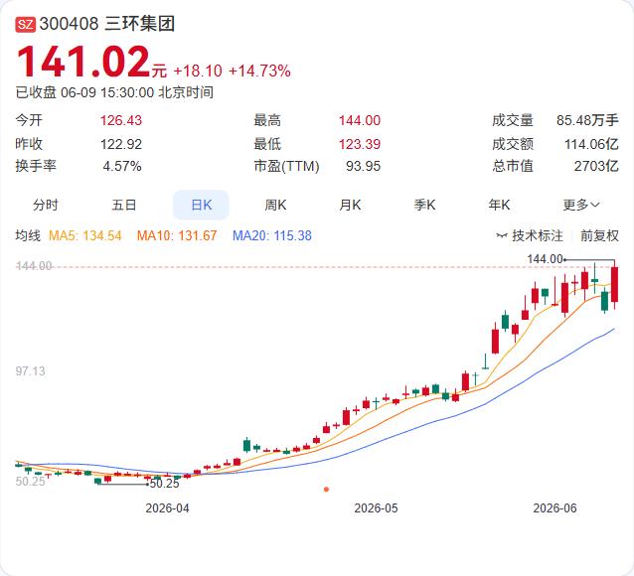Click the MA5: 134.54 legend label
This screenshot has width=634, height=576.
tap(85, 235)
